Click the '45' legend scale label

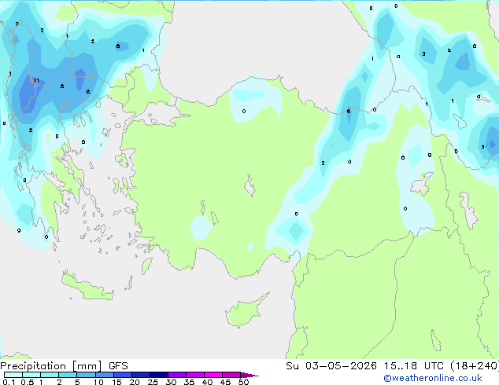(225, 382)
